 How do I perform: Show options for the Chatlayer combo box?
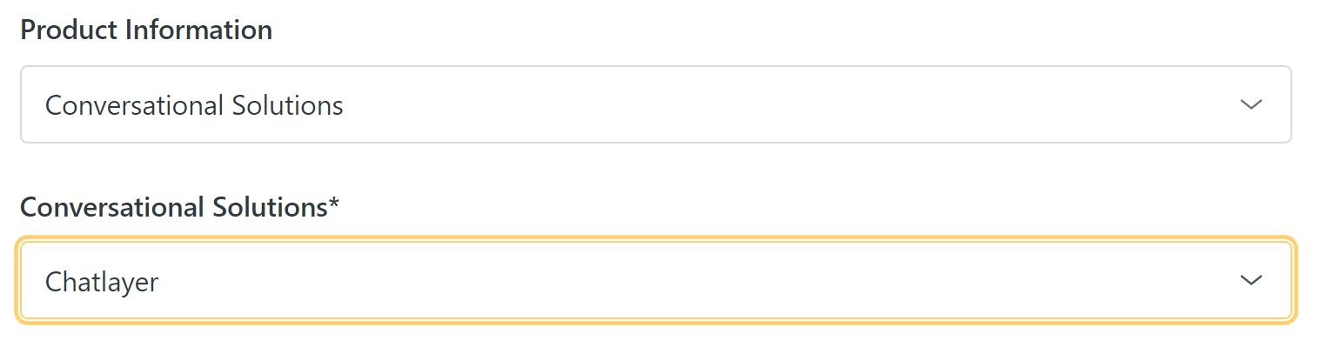coord(1250,280)
